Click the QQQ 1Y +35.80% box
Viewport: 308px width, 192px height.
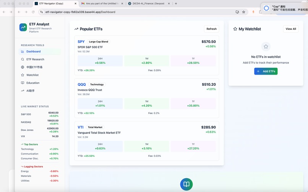[193, 104]
